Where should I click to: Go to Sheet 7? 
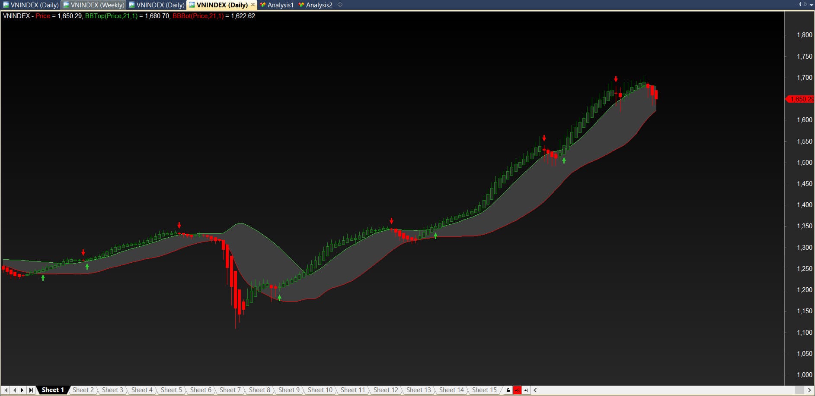click(230, 390)
